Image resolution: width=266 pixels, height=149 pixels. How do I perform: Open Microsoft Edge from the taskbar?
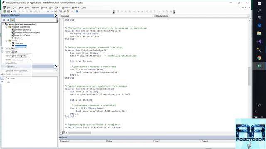coord(259,25)
